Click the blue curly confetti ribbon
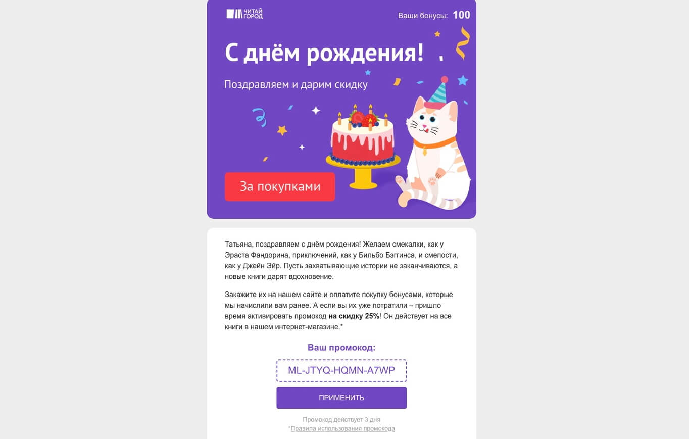 click(259, 117)
